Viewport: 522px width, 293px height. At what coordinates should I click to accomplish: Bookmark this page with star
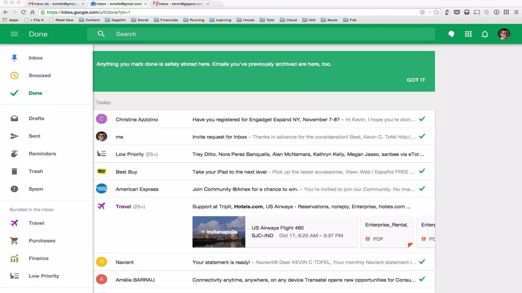[436, 12]
